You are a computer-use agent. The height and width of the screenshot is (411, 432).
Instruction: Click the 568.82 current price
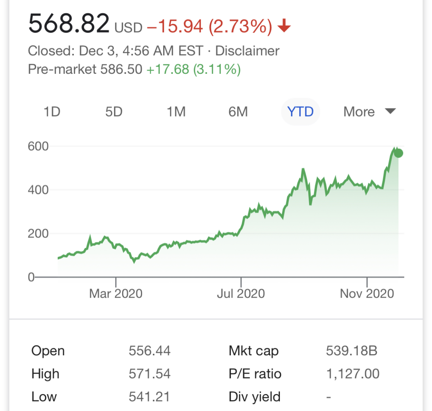(69, 24)
